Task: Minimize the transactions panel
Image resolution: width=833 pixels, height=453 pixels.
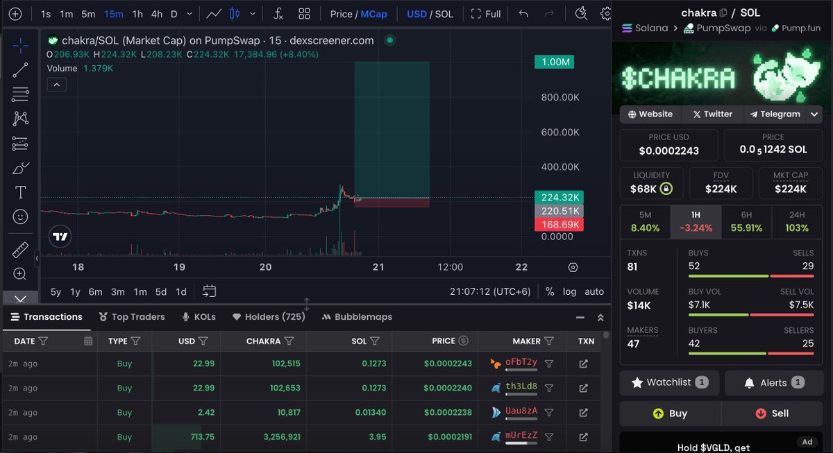Action: [580, 317]
